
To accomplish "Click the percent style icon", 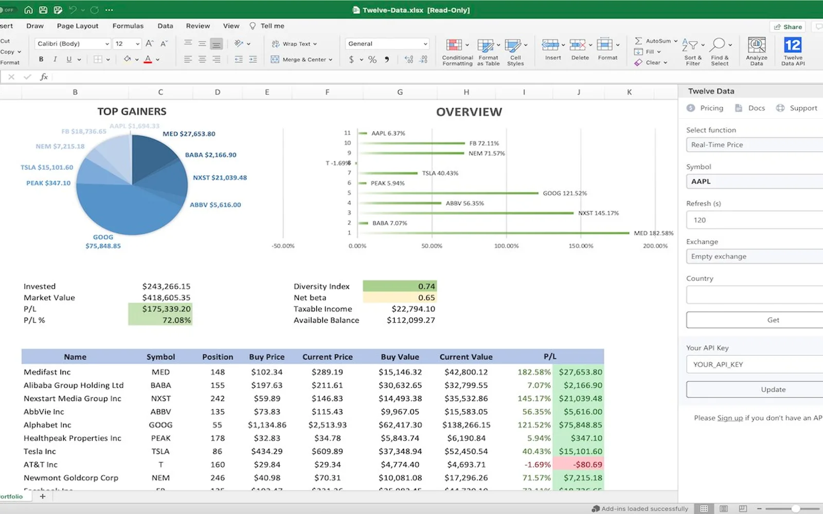I will (x=372, y=60).
